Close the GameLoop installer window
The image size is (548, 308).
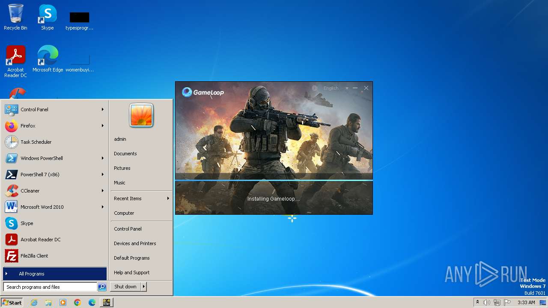click(366, 88)
